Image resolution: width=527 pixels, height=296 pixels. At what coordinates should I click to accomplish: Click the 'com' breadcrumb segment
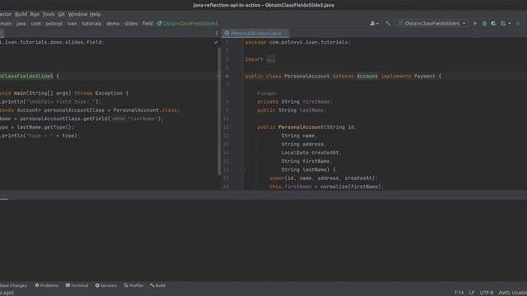coord(35,24)
